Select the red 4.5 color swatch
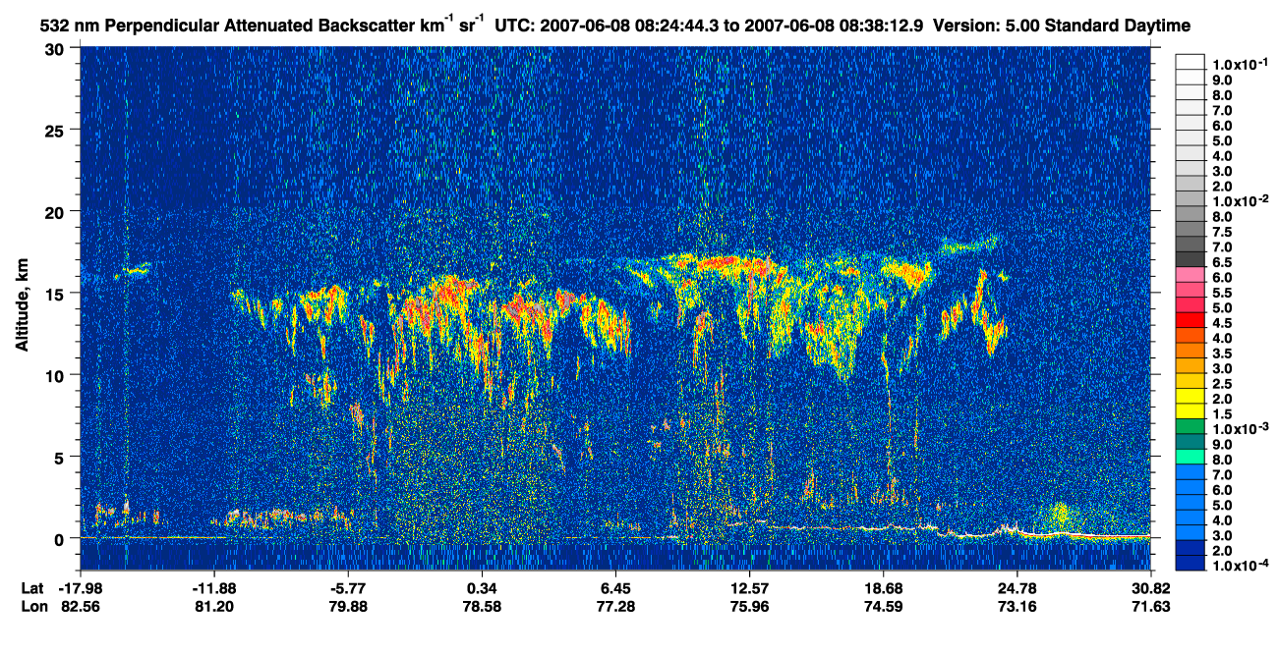This screenshot has width=1278, height=655. click(x=1190, y=322)
